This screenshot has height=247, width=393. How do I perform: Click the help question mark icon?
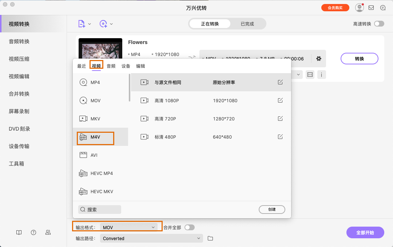click(x=33, y=232)
